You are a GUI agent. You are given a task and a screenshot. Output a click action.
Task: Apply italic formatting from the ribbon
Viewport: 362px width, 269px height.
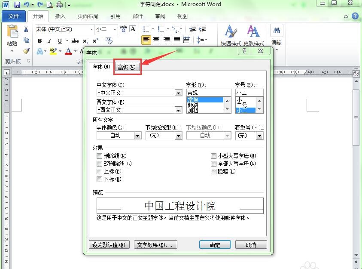pos(49,41)
